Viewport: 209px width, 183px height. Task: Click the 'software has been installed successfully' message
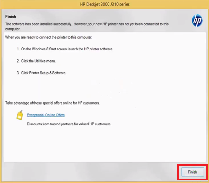87,26
